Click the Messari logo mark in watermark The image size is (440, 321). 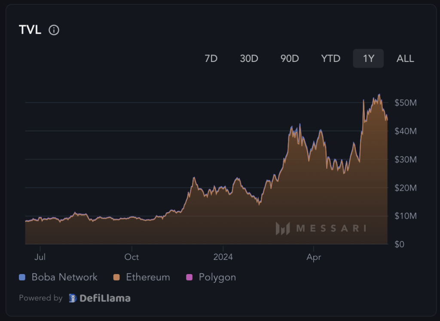click(x=282, y=228)
